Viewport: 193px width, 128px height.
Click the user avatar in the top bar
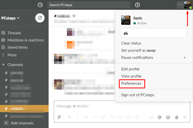tap(187, 5)
